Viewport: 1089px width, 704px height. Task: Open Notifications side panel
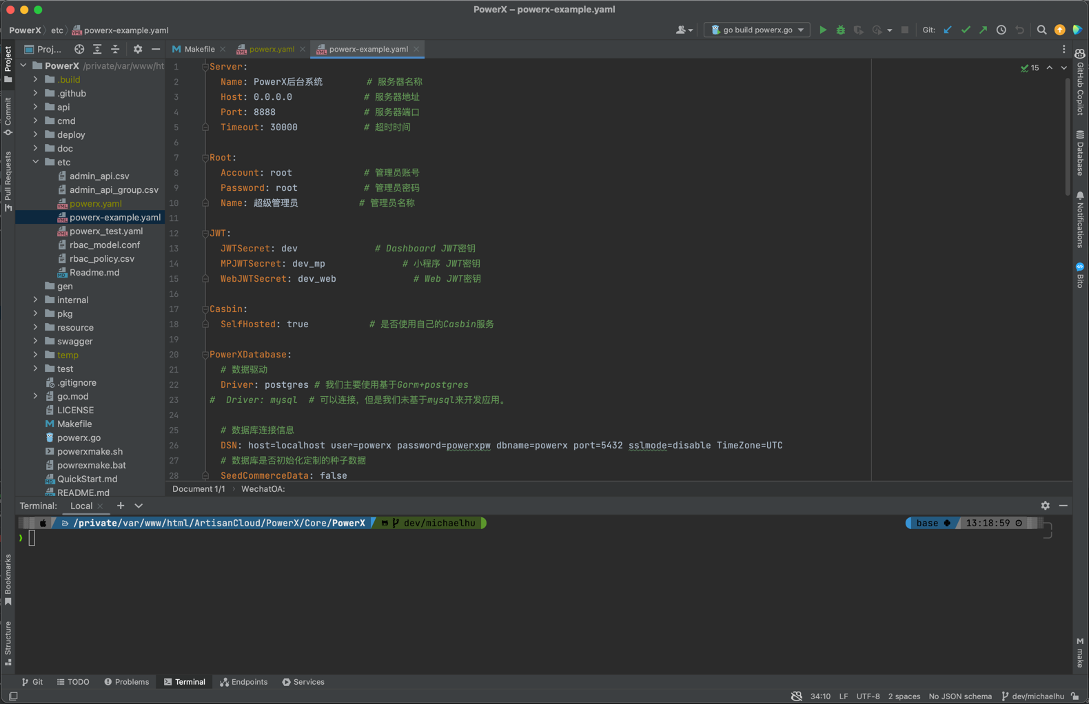[x=1080, y=220]
